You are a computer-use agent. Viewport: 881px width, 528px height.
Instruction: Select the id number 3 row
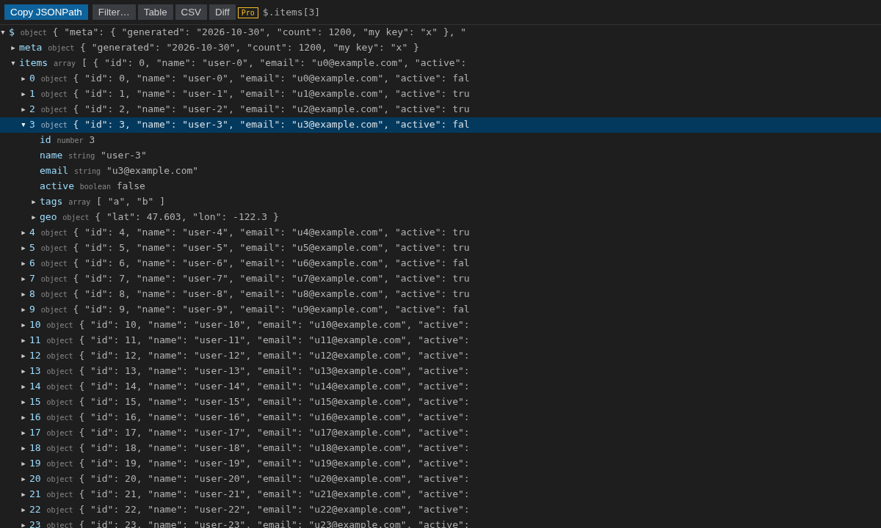(440, 140)
